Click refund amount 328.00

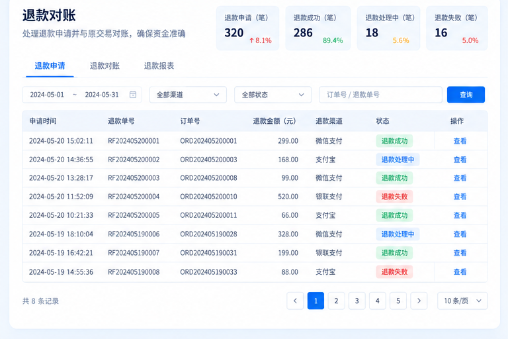[288, 234]
